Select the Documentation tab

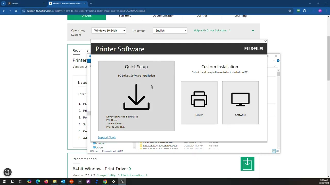[x=163, y=16]
